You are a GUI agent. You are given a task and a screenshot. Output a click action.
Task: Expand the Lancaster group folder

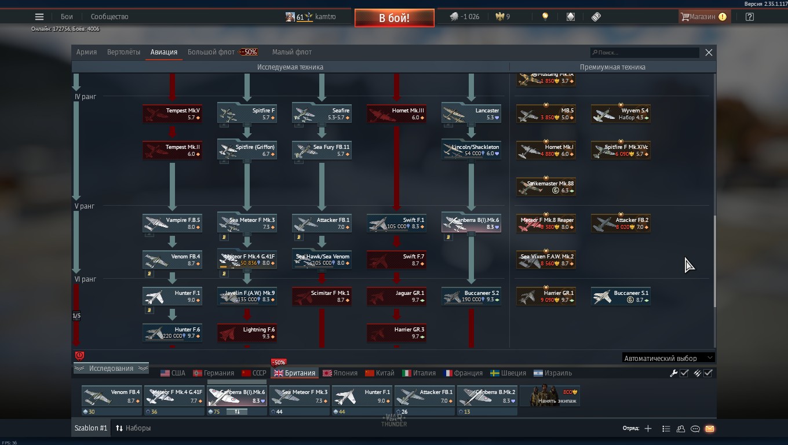471,114
